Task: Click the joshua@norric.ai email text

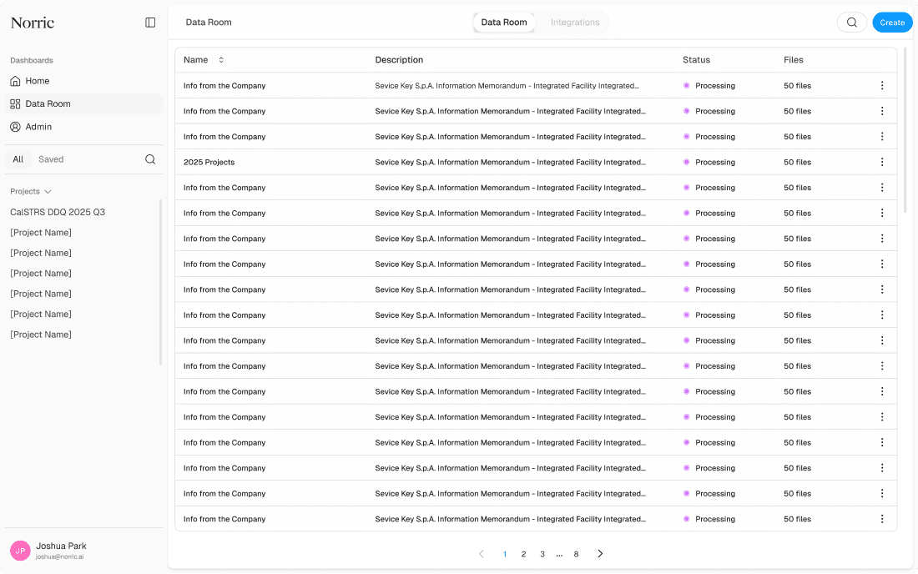Action: click(60, 557)
